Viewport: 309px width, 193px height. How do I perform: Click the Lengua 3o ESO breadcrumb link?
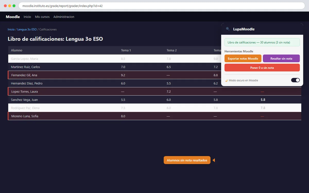(27, 29)
